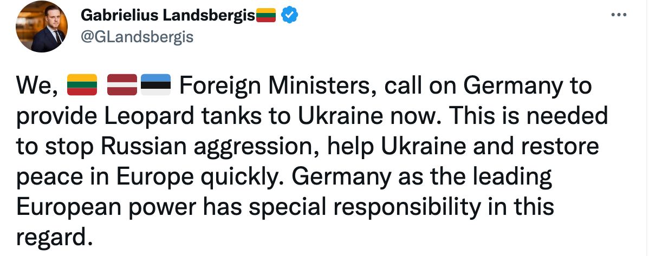
Task: Click the words "peace in Europe"
Action: coord(105,178)
